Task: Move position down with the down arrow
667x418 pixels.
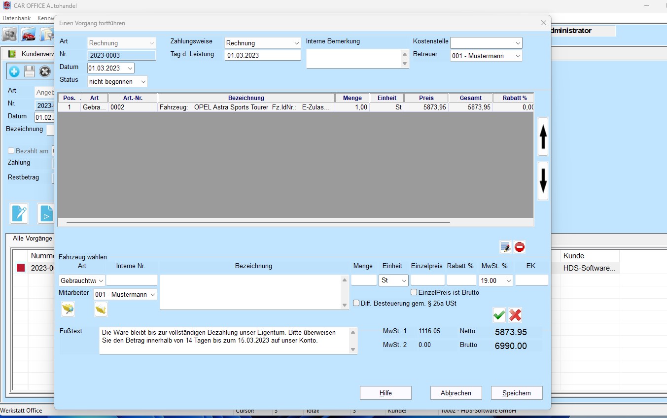Action: tap(543, 181)
